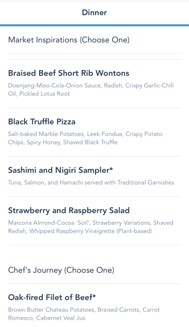The width and height of the screenshot is (189, 327).
Task: Click the Doenjang-Miso-Cola-Onion Sauce description text
Action: 91,89
